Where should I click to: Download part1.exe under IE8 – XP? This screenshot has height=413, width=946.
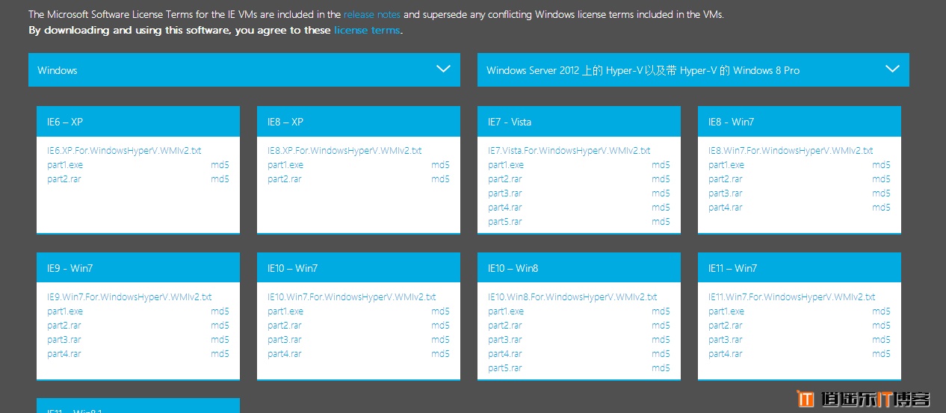pos(285,165)
